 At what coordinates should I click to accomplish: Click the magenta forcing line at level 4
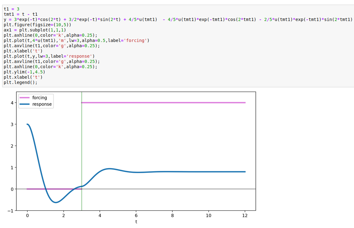pyautogui.click(x=163, y=103)
